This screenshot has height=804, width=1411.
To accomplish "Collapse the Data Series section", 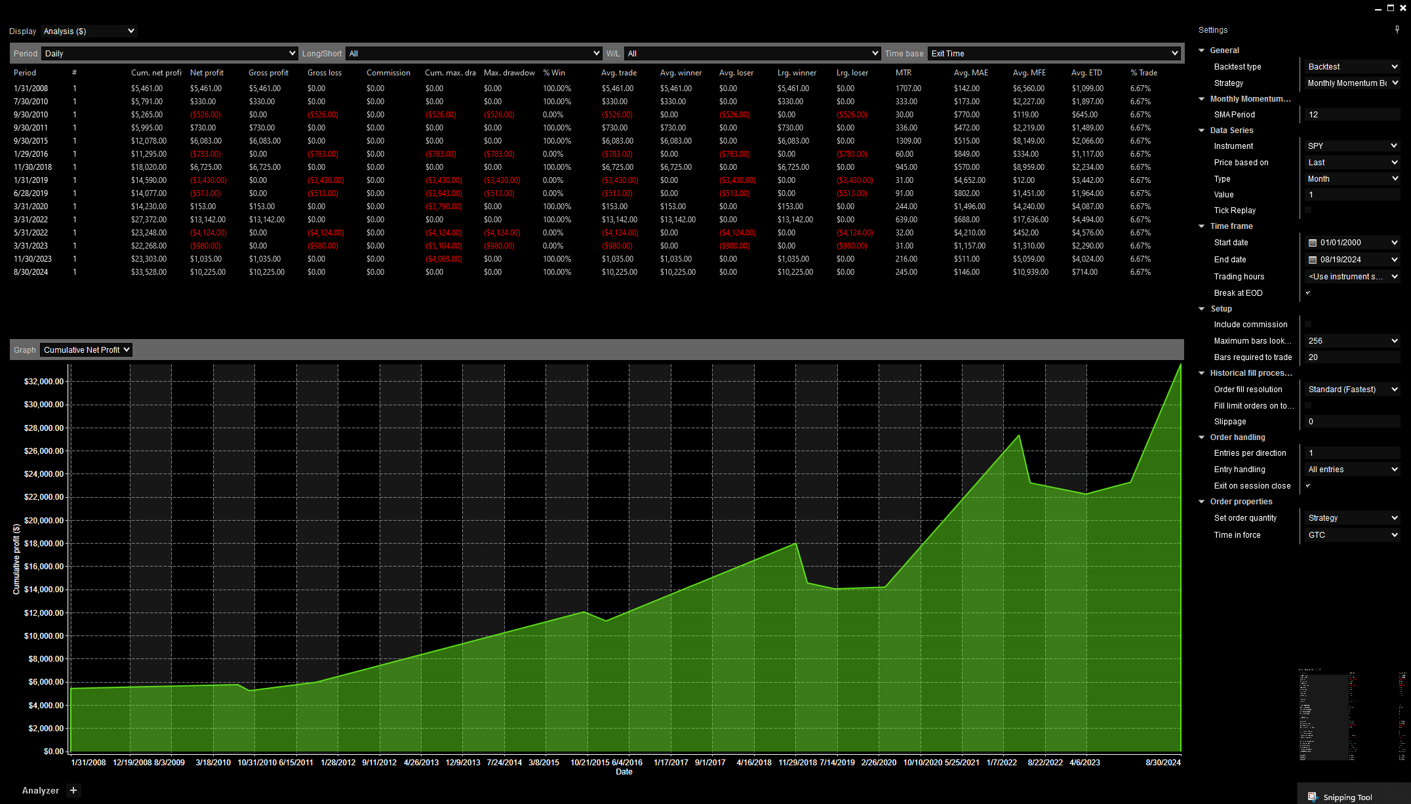I will tap(1202, 131).
